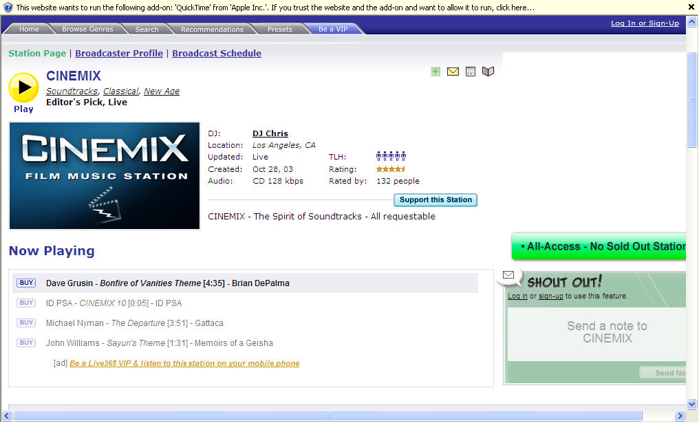Click the Classical genre link
699x423 pixels.
tap(121, 91)
